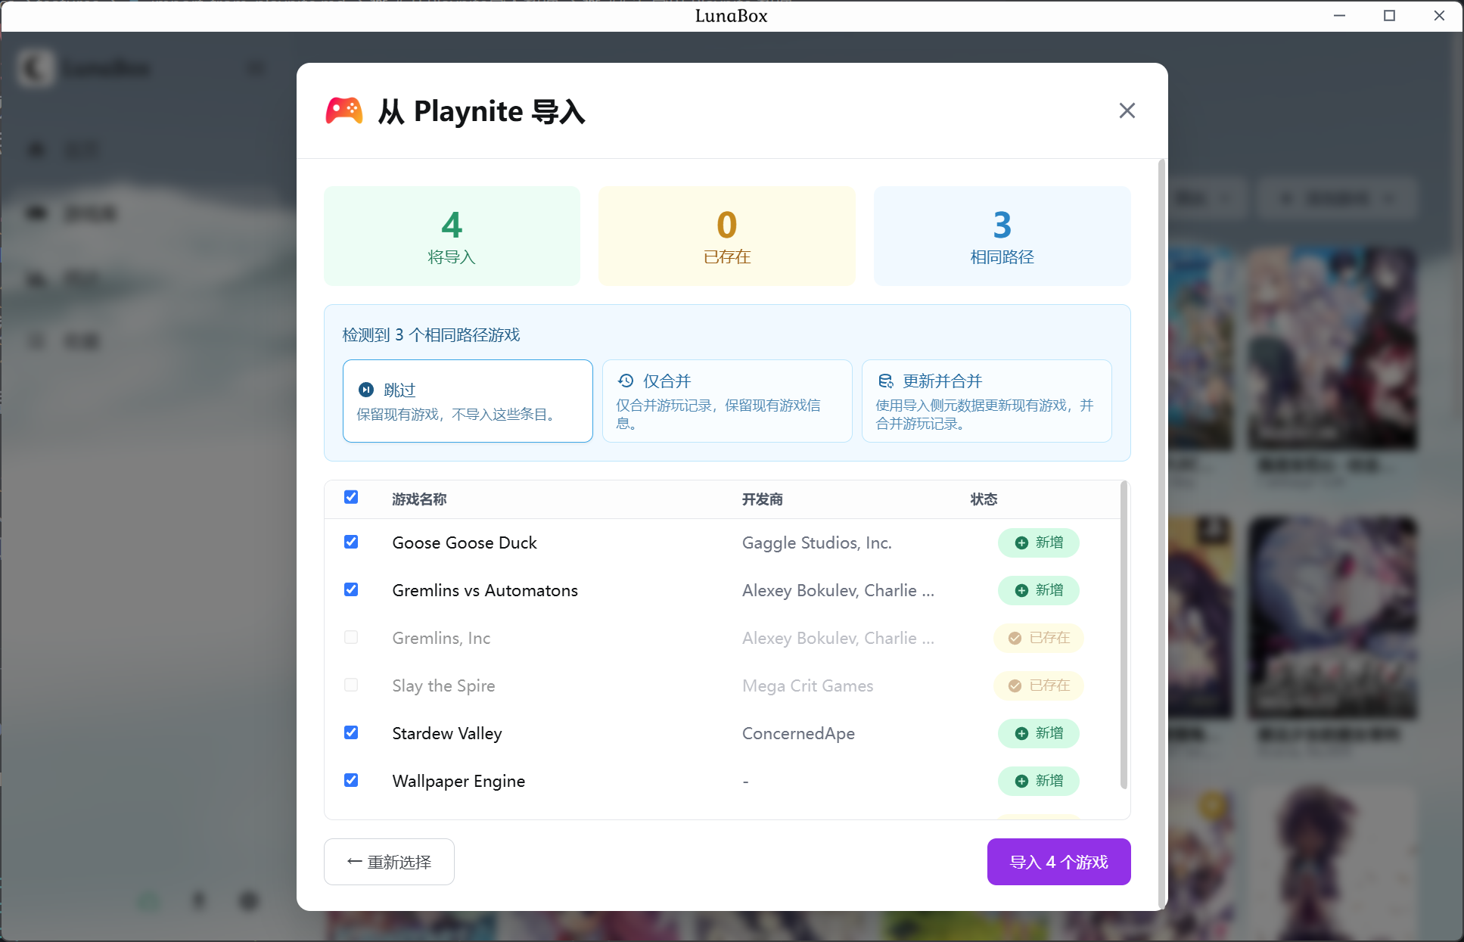This screenshot has height=942, width=1464.
Task: Click 已存在 badge for Gremlins, Inc
Action: pos(1038,638)
